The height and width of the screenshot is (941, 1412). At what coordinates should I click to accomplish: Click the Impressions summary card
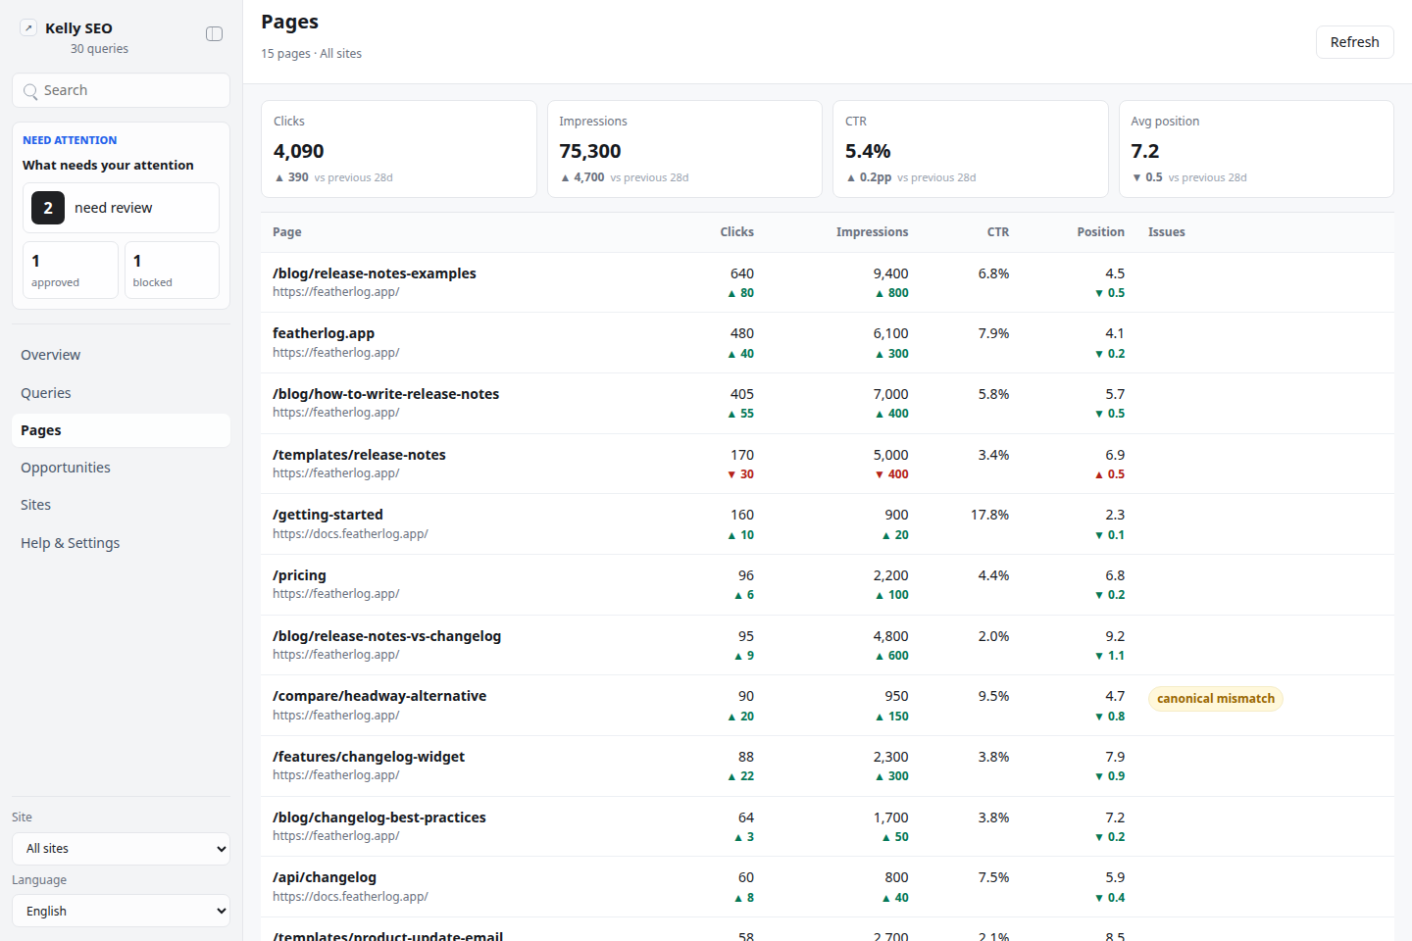[x=684, y=149]
